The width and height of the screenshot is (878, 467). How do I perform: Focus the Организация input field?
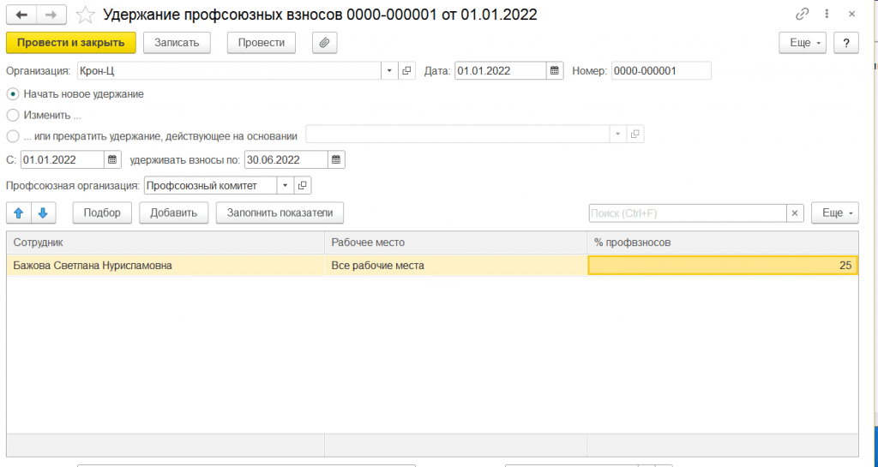click(x=229, y=71)
